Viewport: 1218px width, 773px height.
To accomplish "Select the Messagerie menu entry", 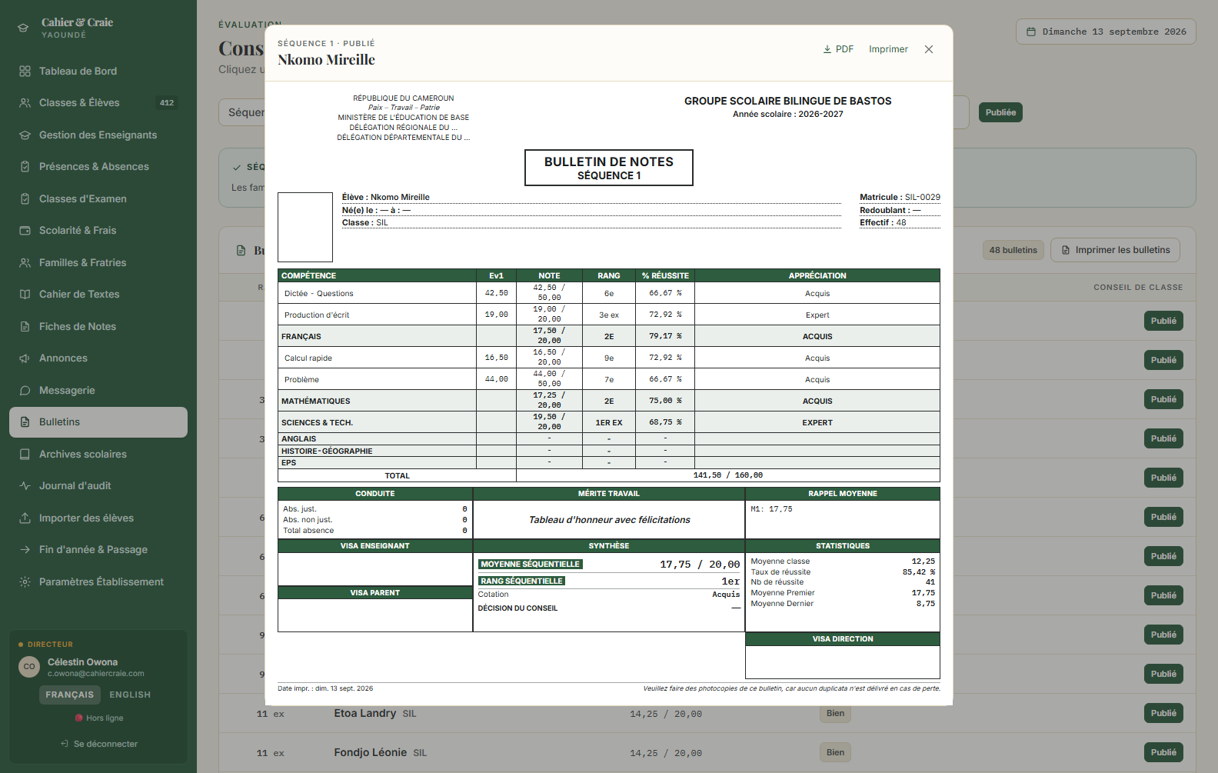I will tap(98, 390).
